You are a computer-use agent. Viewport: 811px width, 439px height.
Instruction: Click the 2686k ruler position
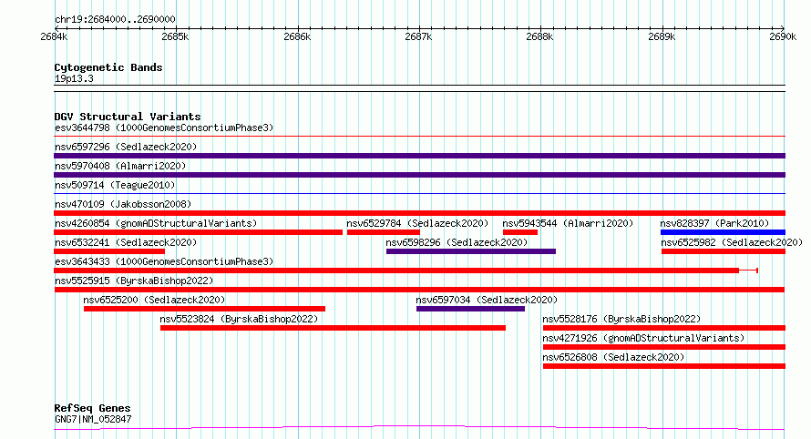(297, 36)
